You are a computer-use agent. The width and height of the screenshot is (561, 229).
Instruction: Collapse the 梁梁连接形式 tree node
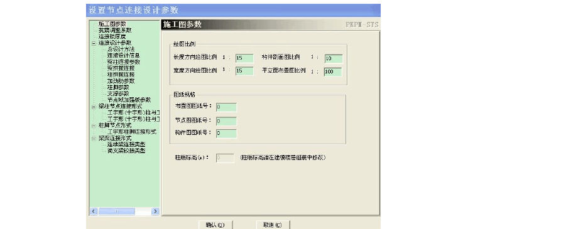(94, 138)
